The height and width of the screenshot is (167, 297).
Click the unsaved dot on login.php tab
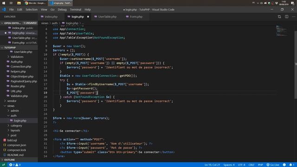coord(88,17)
